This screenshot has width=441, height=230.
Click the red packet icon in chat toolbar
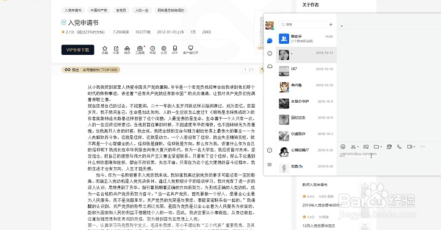(x=389, y=147)
